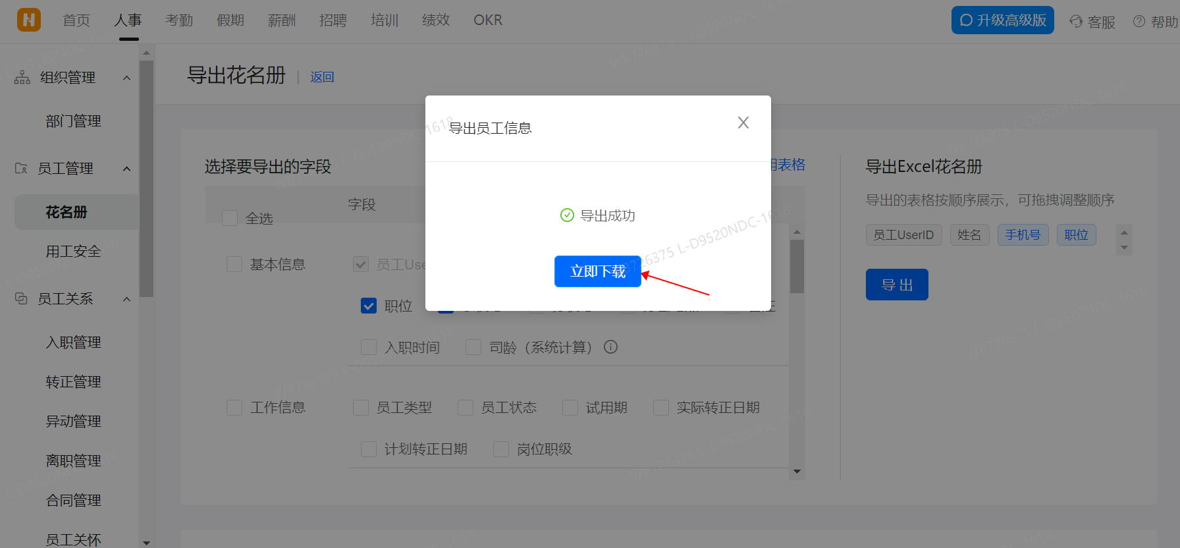Click the orange app logo icon
The width and height of the screenshot is (1180, 548).
click(28, 20)
